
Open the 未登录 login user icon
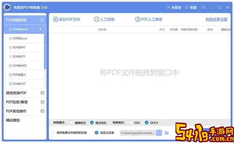pos(168,7)
